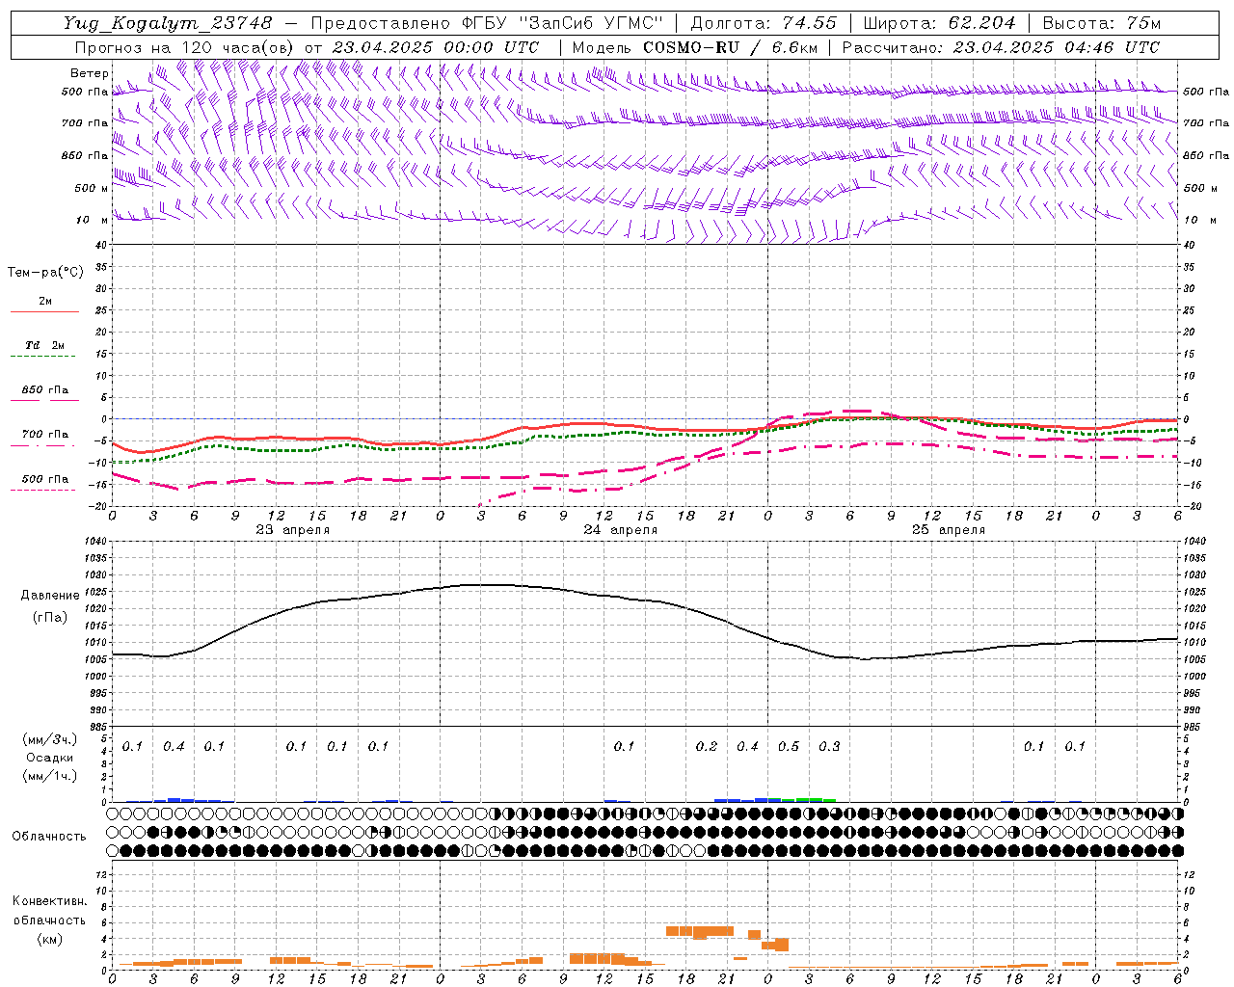Click the red line sample under 2м legend
The image size is (1234, 987).
pos(44,312)
